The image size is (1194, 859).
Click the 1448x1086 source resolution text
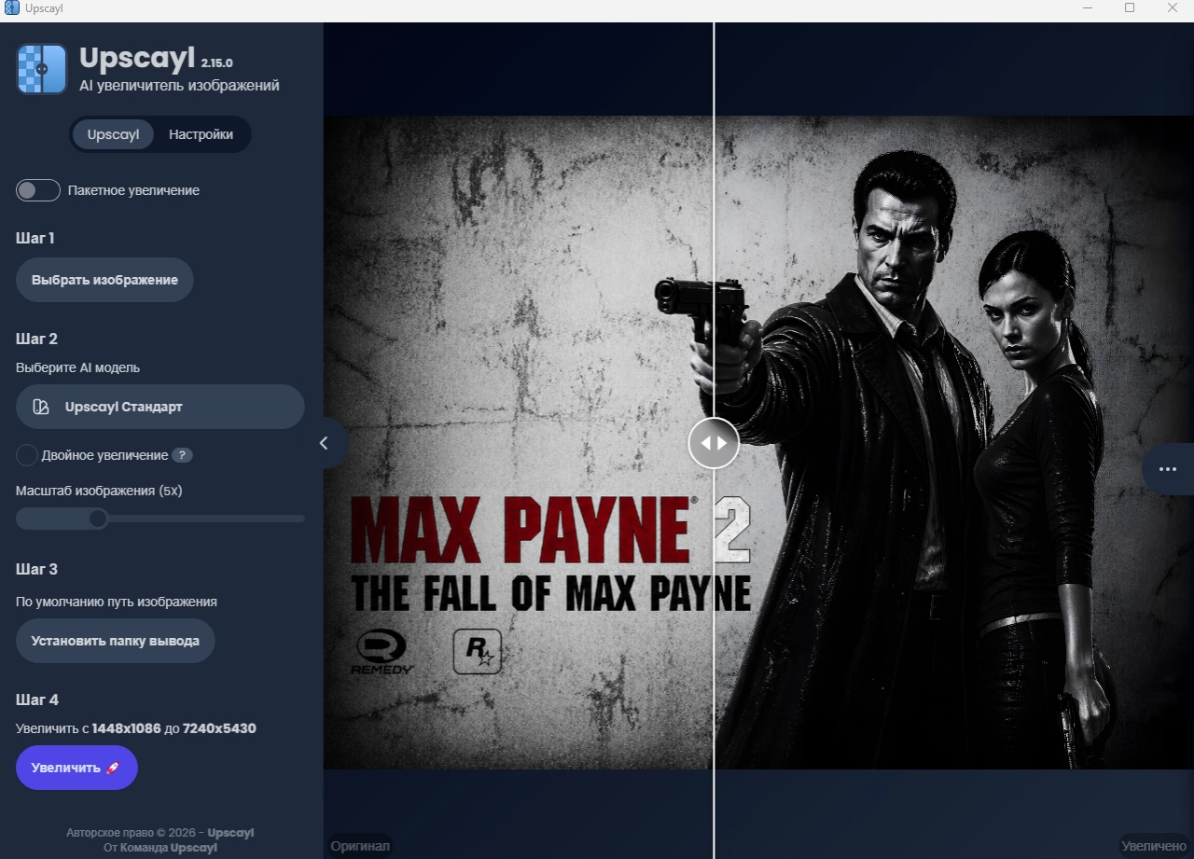coord(127,728)
